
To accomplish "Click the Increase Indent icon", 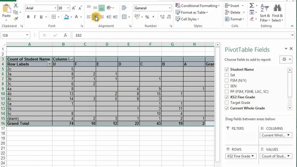I will coord(115,17).
